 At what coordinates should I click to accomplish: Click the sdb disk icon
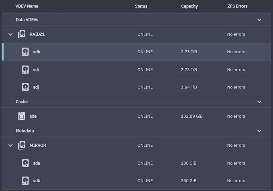(25, 181)
